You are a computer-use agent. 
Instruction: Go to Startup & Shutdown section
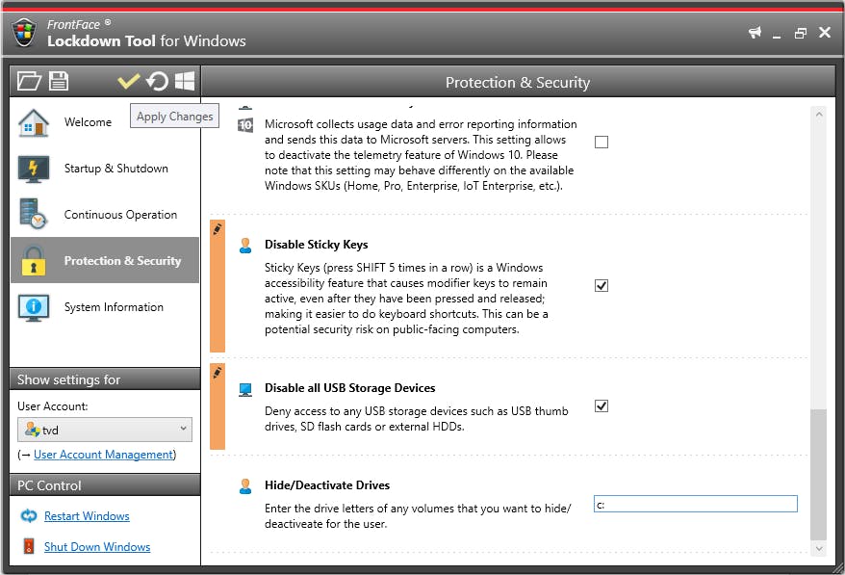105,169
